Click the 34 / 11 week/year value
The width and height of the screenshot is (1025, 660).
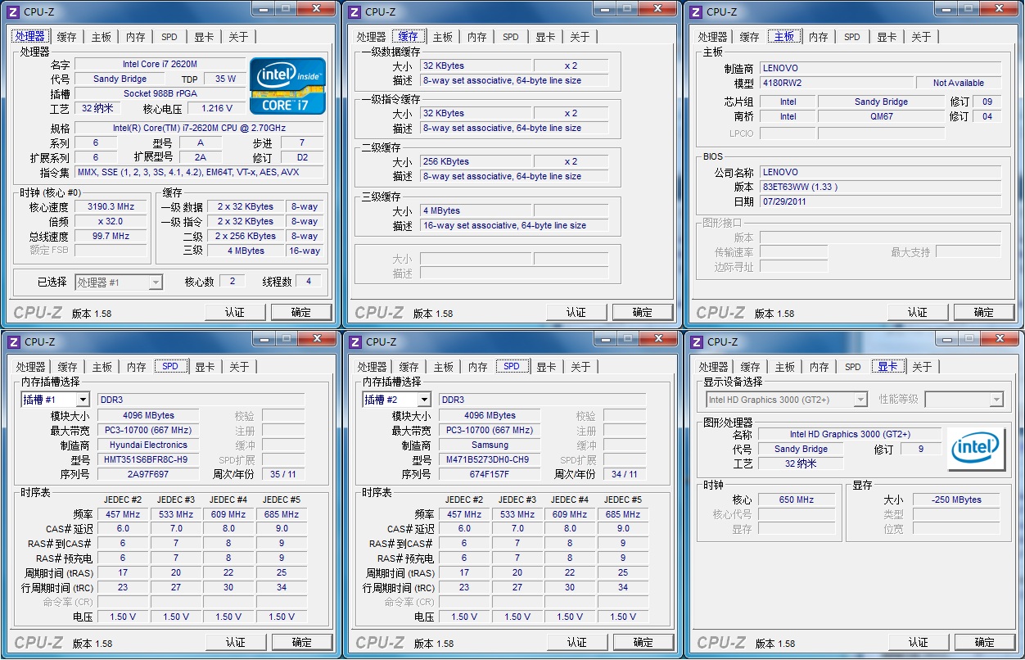(x=625, y=474)
